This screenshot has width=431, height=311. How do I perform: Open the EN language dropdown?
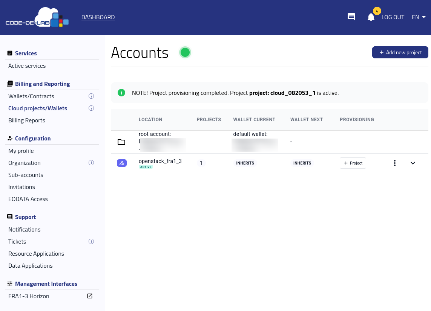point(419,17)
